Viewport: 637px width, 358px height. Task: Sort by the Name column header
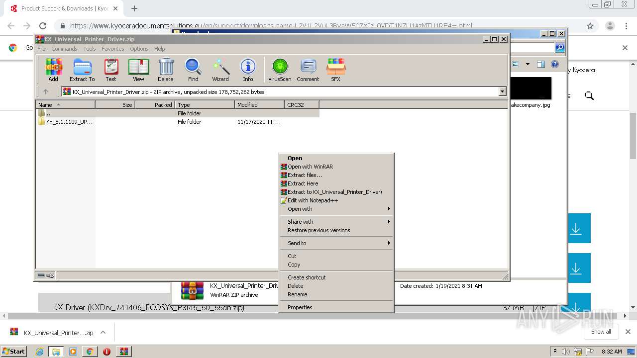click(x=65, y=104)
